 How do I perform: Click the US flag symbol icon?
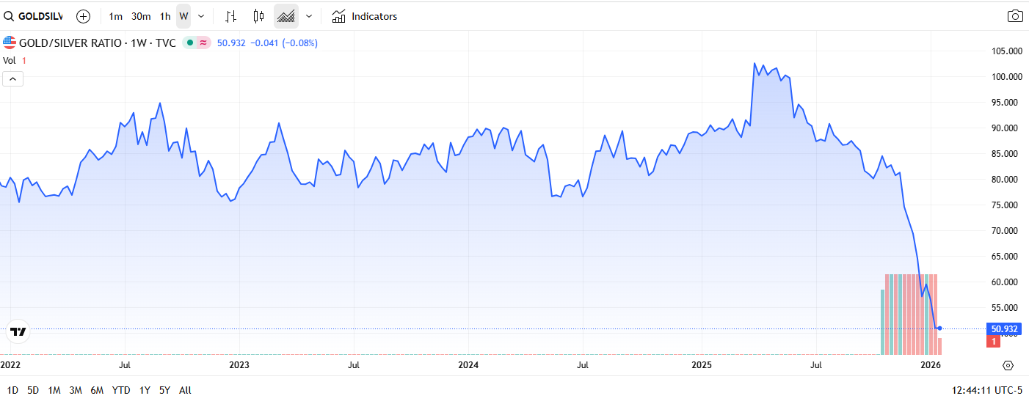pyautogui.click(x=10, y=43)
